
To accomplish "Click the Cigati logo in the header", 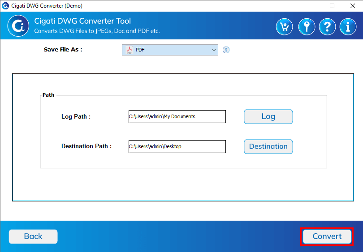I will [18, 26].
